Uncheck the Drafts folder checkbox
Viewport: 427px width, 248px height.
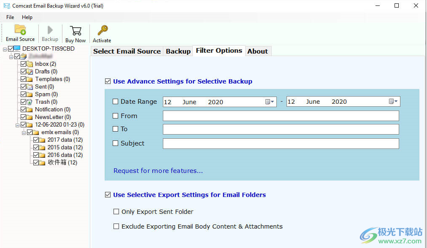(24, 72)
